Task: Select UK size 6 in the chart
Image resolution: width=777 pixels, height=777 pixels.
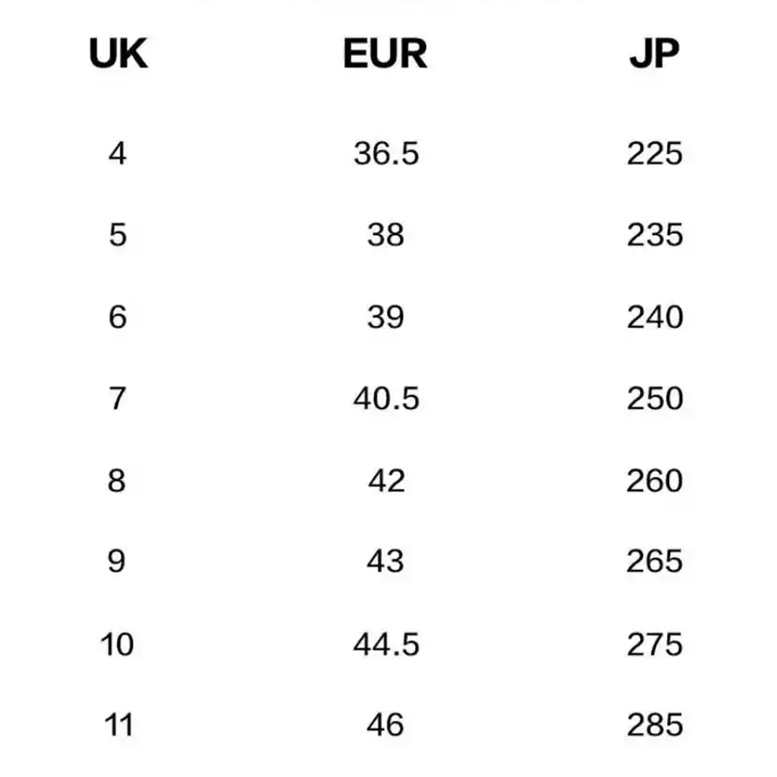Action: pyautogui.click(x=117, y=317)
